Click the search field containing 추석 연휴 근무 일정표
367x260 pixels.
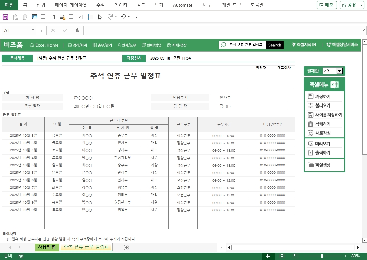(245, 45)
